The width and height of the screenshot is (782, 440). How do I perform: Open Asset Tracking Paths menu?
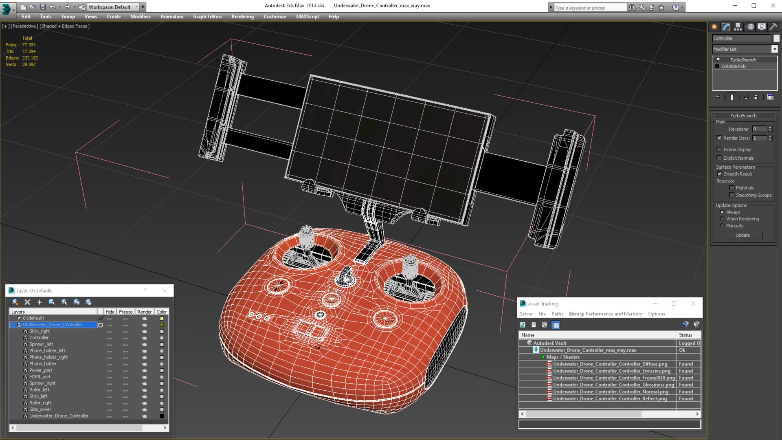pyautogui.click(x=557, y=314)
